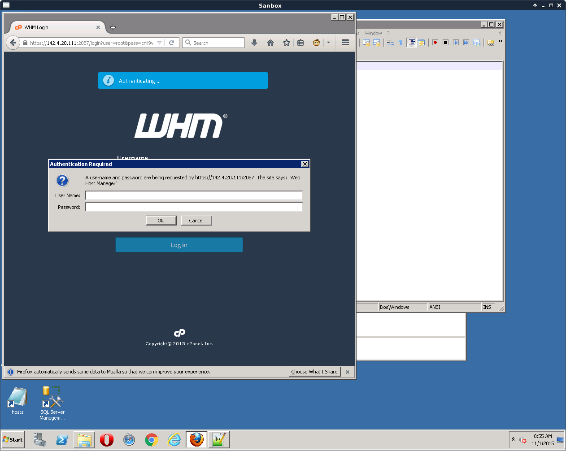Launch Safari from taskbar
This screenshot has width=566, height=451.
click(129, 440)
